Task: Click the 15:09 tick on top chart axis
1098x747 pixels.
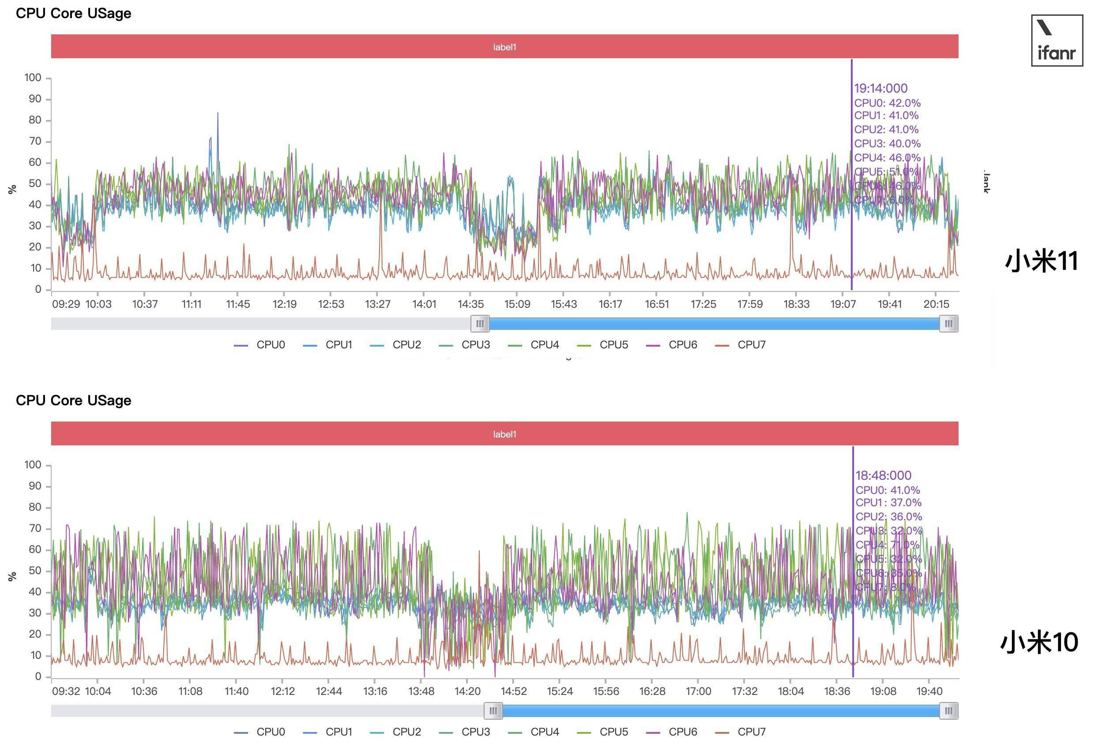Action: (x=517, y=304)
